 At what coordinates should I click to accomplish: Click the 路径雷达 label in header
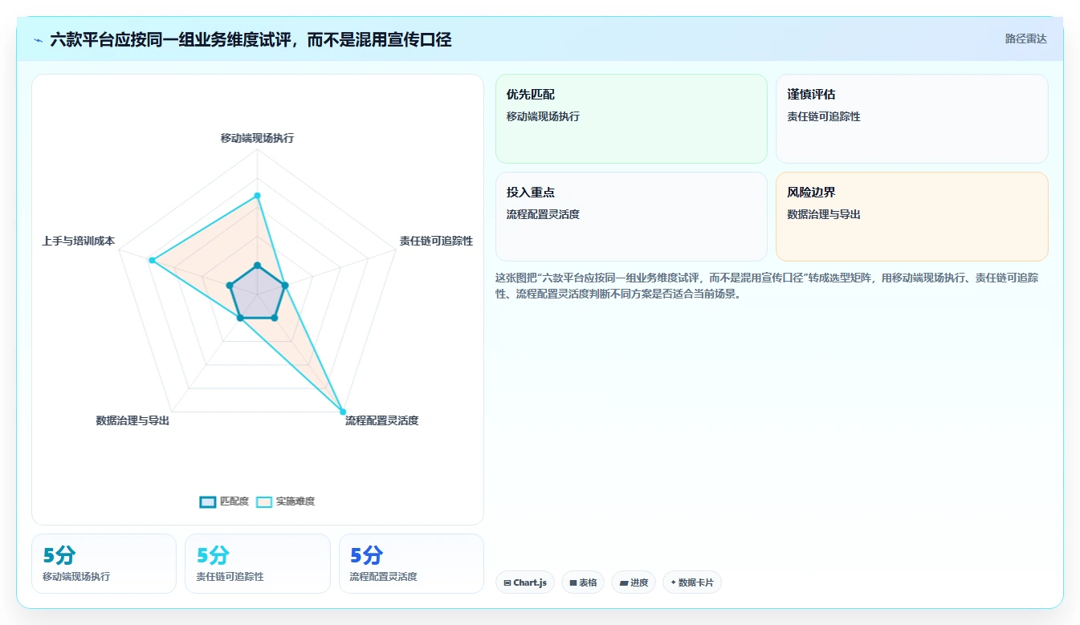(1026, 39)
